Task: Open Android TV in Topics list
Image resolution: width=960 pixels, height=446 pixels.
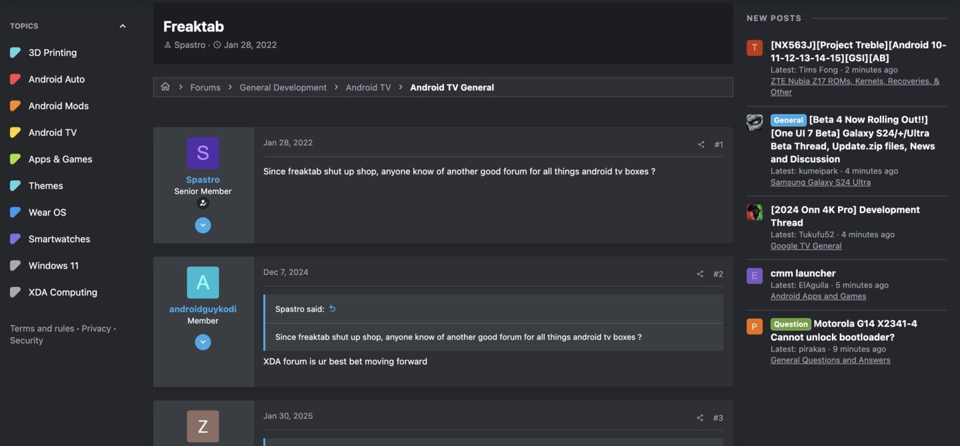Action: 53,132
